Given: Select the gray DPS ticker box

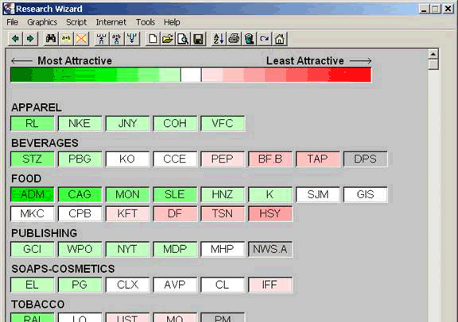Looking at the screenshot, I should tap(366, 159).
